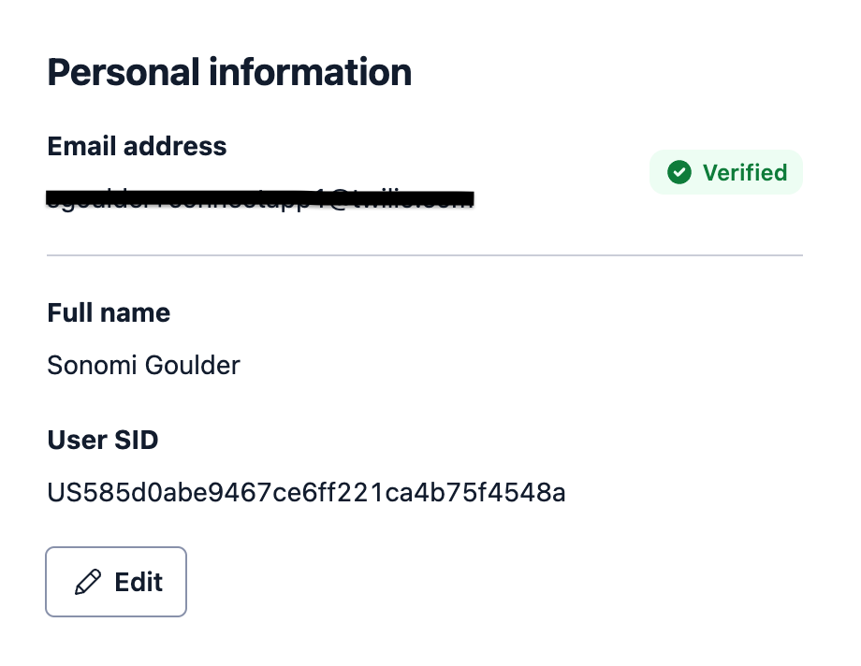Click the User SID label
The image size is (861, 666).
point(103,440)
